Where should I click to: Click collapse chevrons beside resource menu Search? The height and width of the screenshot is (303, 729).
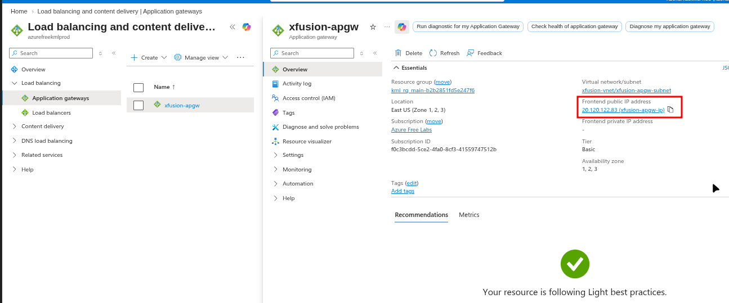point(375,53)
